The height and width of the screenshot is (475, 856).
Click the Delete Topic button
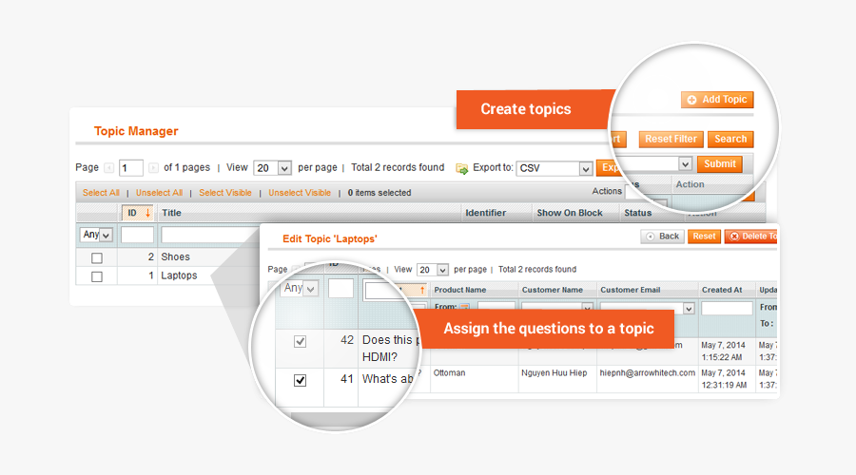pos(751,237)
